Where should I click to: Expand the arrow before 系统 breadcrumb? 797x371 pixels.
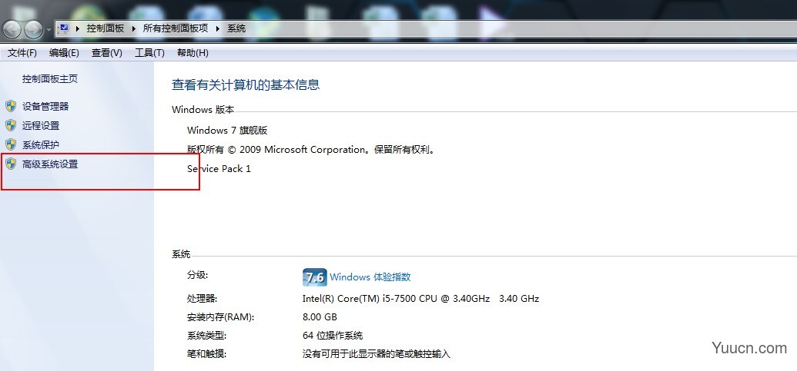point(218,29)
